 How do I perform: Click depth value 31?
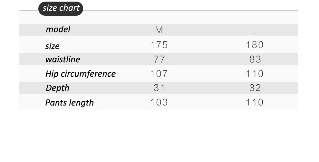(159, 88)
